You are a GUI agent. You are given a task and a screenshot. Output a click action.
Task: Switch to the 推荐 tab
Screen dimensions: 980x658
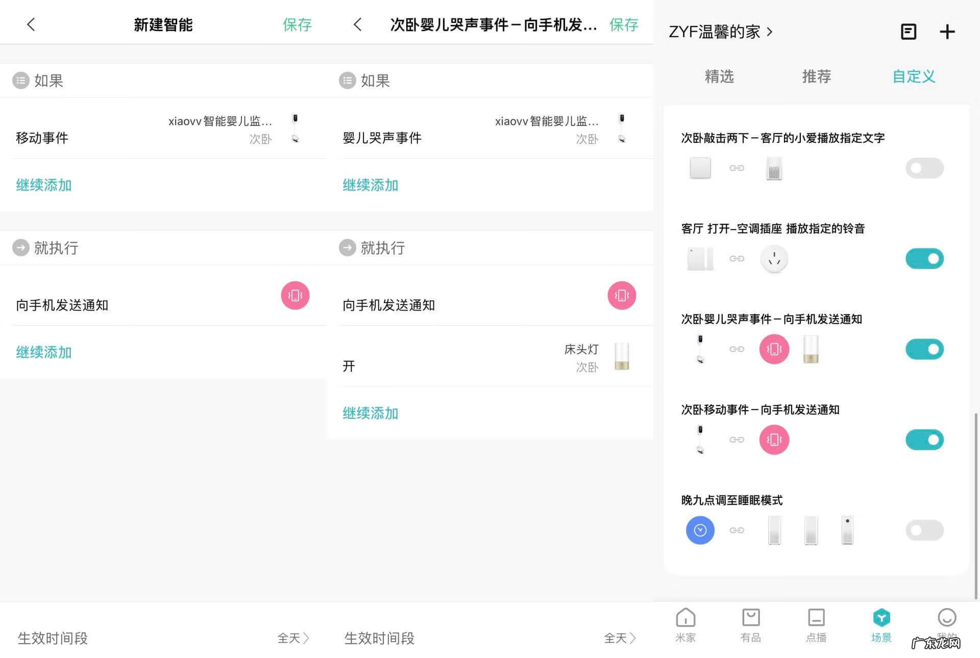click(816, 77)
